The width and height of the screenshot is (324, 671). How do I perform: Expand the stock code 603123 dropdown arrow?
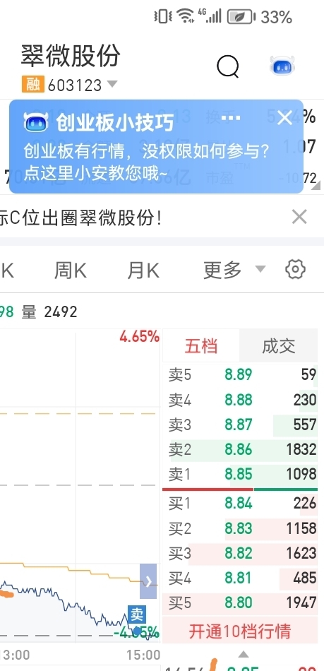(112, 84)
